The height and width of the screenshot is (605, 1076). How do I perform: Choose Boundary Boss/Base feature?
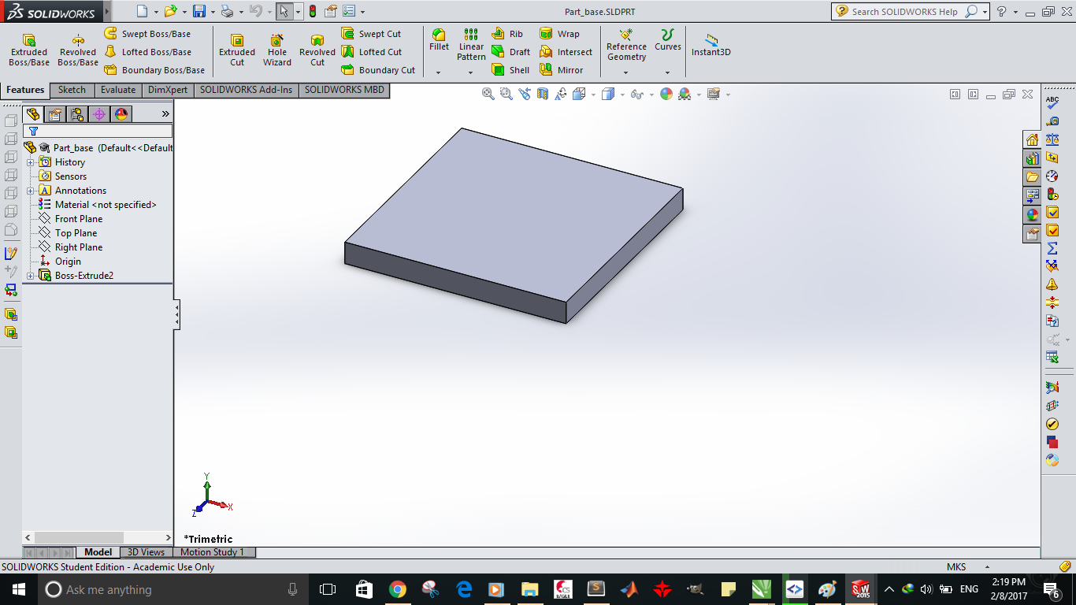click(x=154, y=70)
